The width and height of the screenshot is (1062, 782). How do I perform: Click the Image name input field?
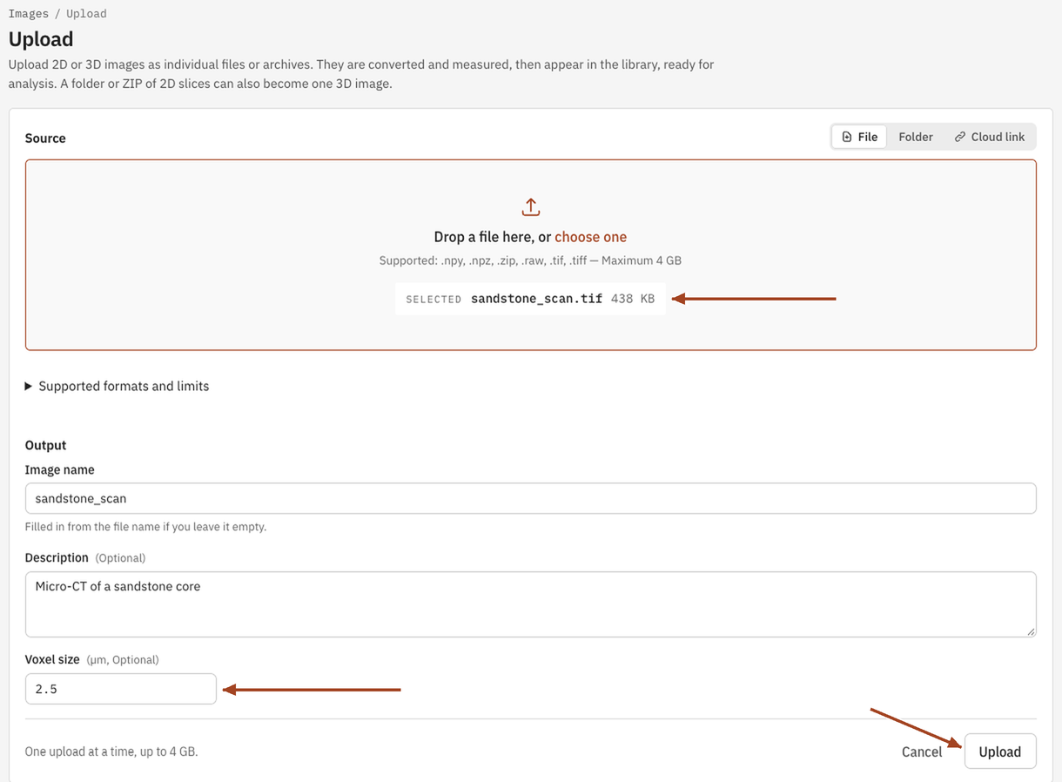coord(530,498)
